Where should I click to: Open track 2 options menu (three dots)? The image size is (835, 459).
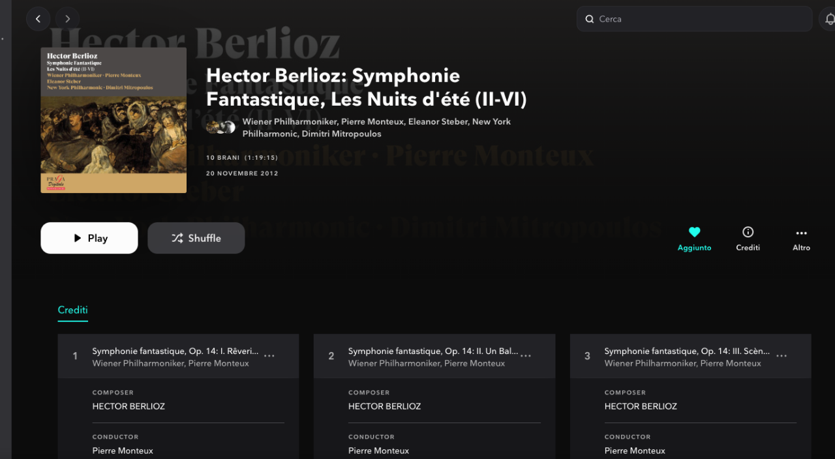tap(526, 356)
